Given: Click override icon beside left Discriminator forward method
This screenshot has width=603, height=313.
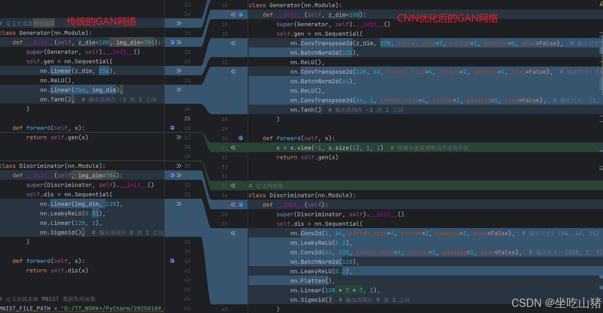Looking at the screenshot, I should (172, 261).
